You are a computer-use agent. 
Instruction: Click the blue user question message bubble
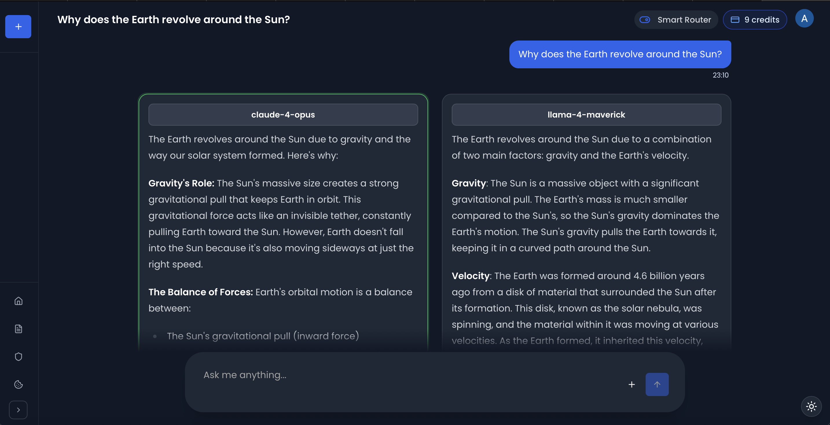click(x=620, y=54)
